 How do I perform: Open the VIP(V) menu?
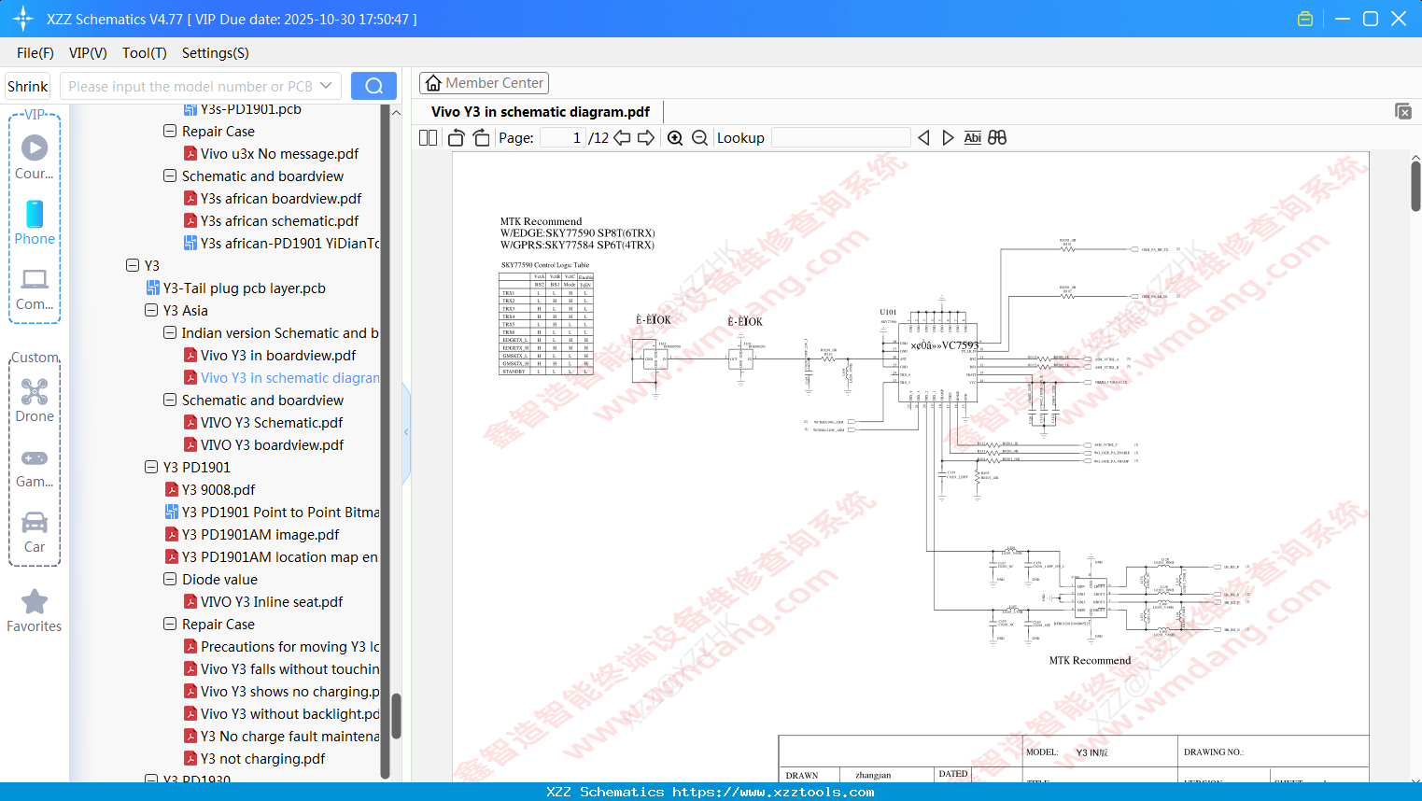tap(87, 53)
